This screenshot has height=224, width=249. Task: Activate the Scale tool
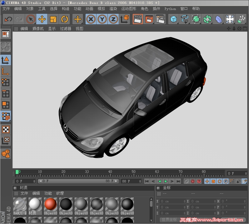(53, 19)
